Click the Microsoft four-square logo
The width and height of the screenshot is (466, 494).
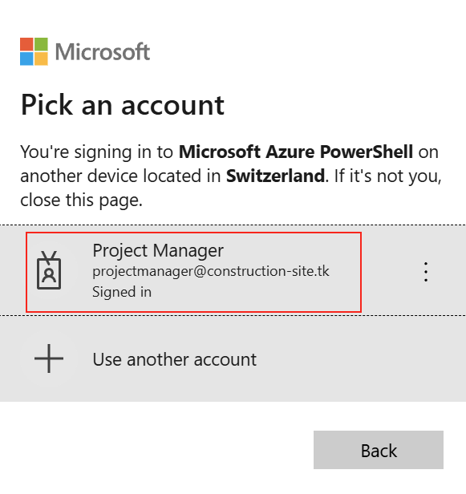(x=34, y=51)
